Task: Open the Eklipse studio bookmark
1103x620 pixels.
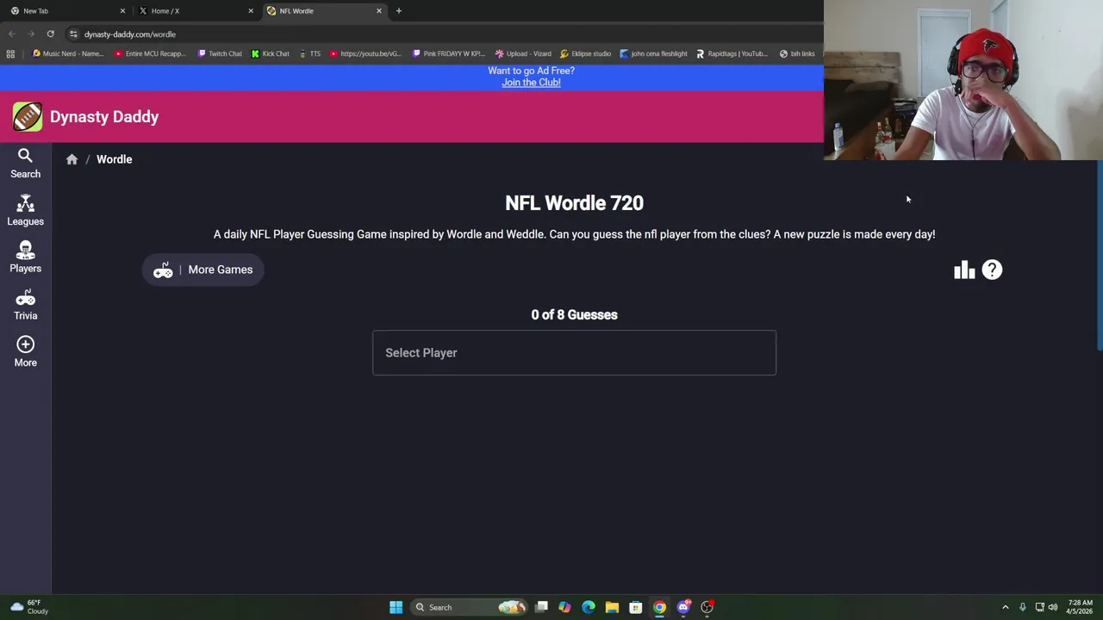Action: click(585, 53)
